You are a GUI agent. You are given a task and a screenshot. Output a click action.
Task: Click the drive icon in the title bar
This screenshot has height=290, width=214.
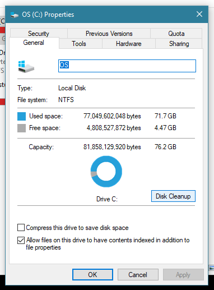click(15, 15)
